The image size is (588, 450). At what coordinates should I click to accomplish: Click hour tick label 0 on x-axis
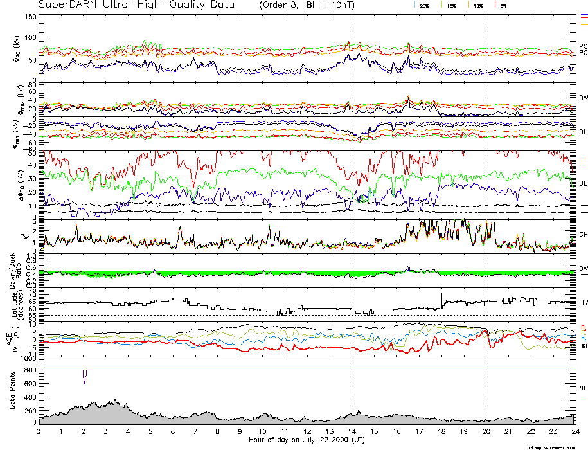coord(39,431)
